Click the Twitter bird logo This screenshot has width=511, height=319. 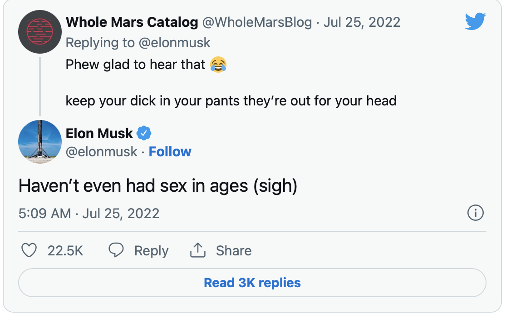[x=475, y=22]
